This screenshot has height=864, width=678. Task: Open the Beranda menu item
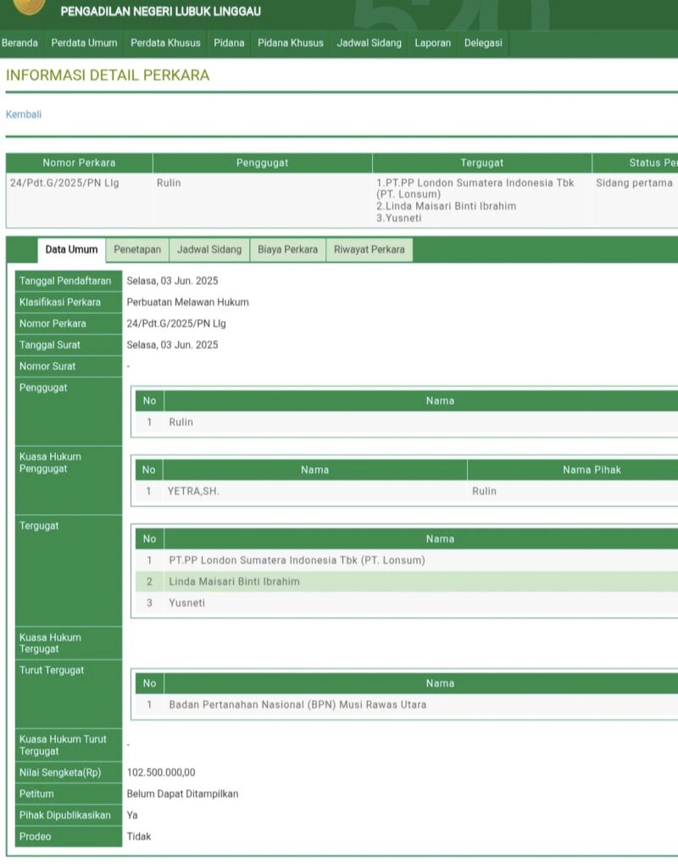pyautogui.click(x=19, y=42)
